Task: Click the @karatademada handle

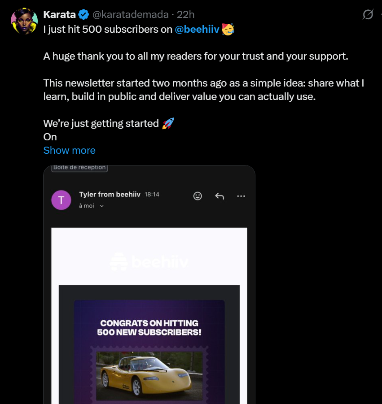Action: [x=130, y=14]
